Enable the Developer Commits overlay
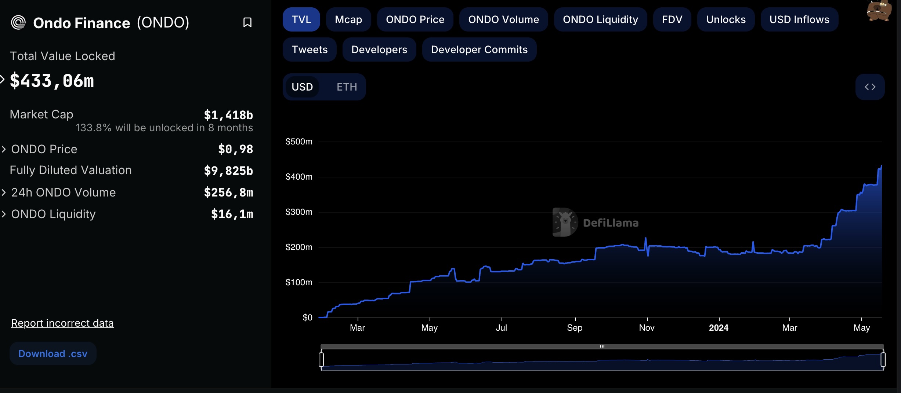The height and width of the screenshot is (393, 901). (x=479, y=49)
